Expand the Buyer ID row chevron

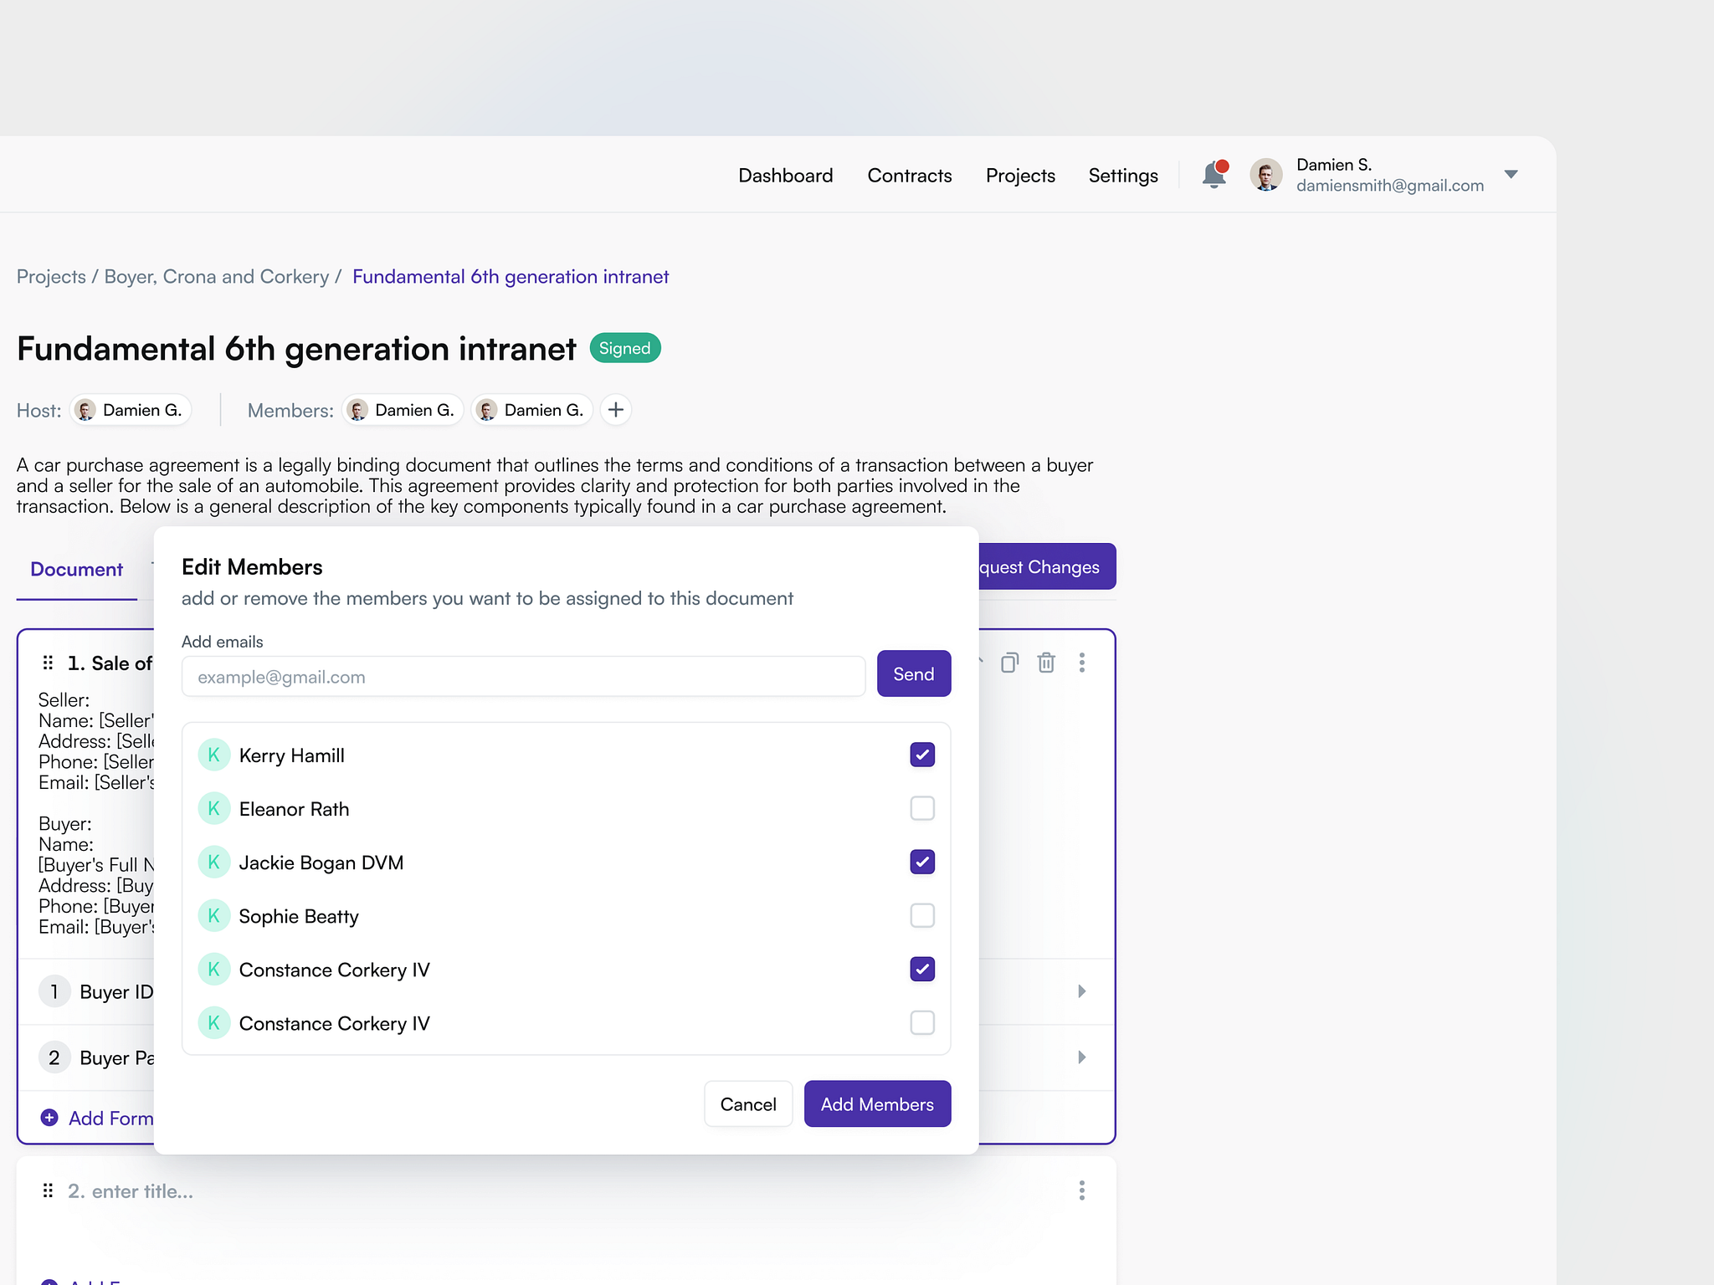click(1080, 991)
